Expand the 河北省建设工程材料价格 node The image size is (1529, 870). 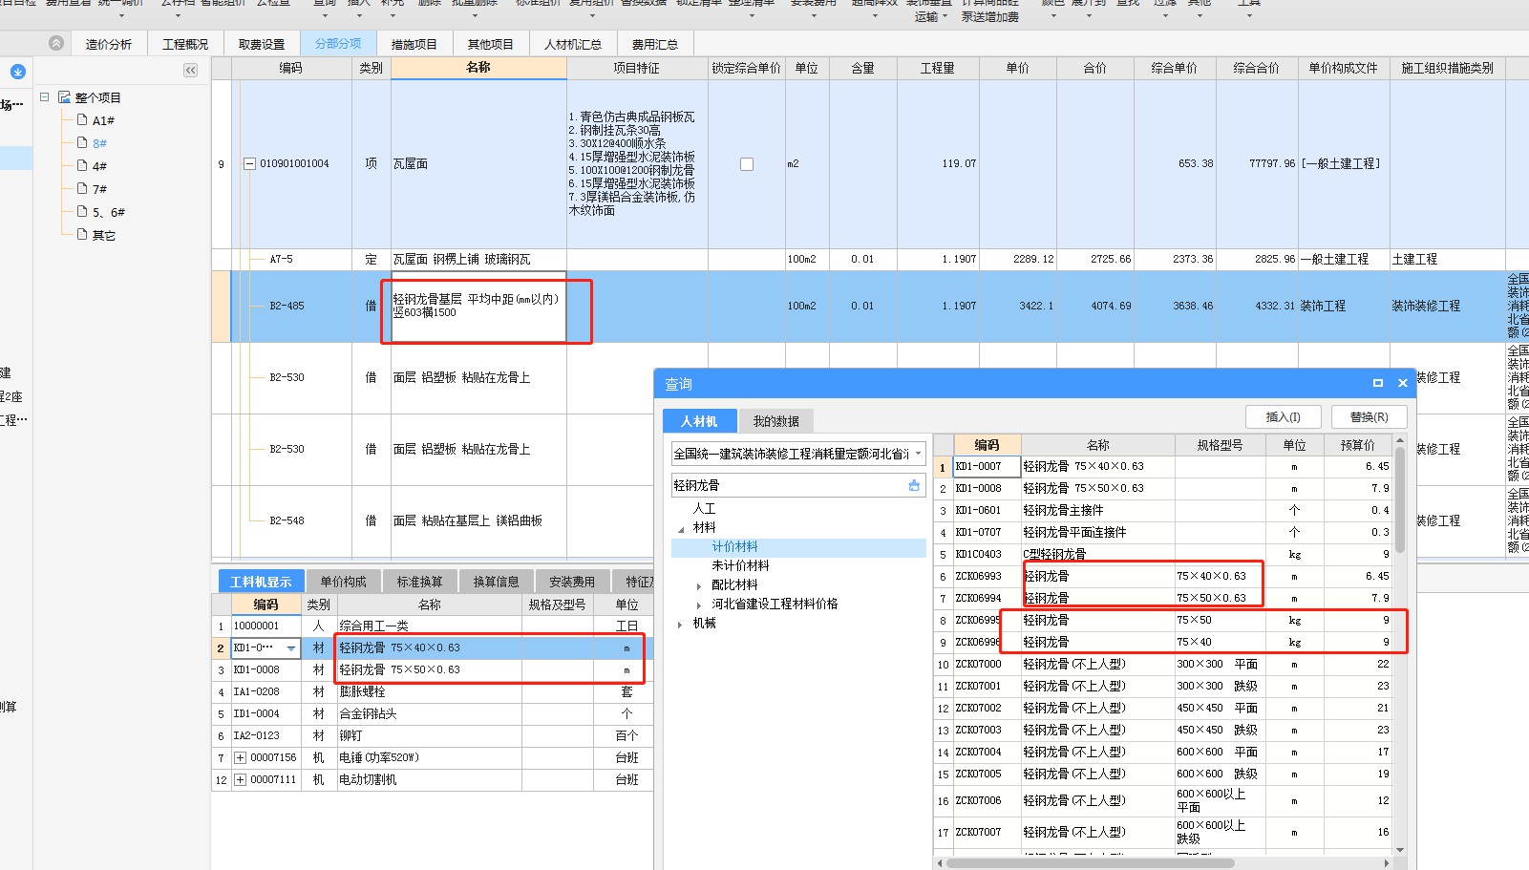pos(699,605)
